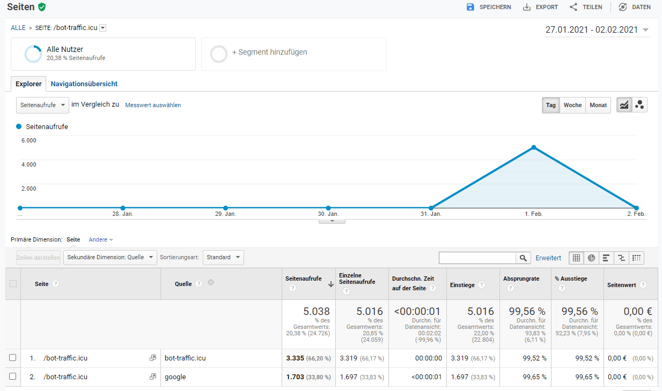Click row 1 /bot-traffic.icu page link

tap(65, 358)
